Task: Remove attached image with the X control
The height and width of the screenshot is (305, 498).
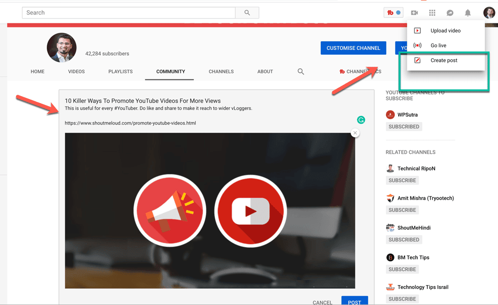Action: click(x=355, y=133)
